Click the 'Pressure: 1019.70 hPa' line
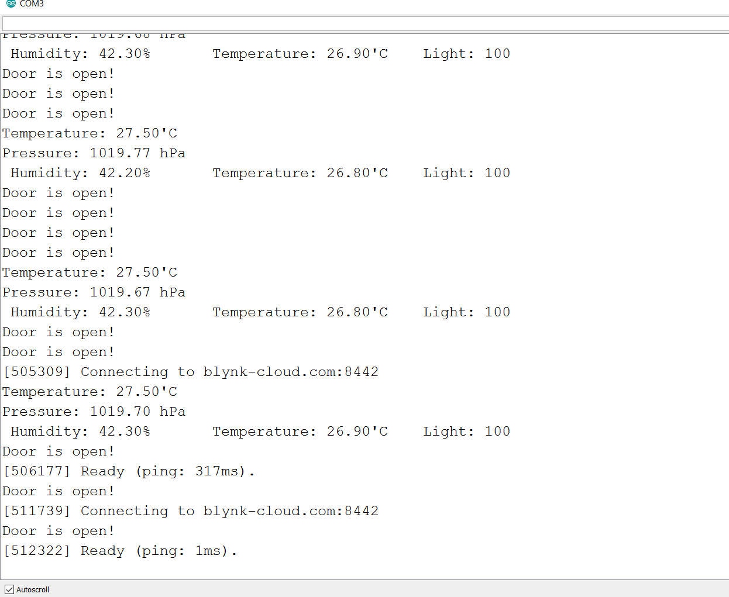 pos(94,412)
